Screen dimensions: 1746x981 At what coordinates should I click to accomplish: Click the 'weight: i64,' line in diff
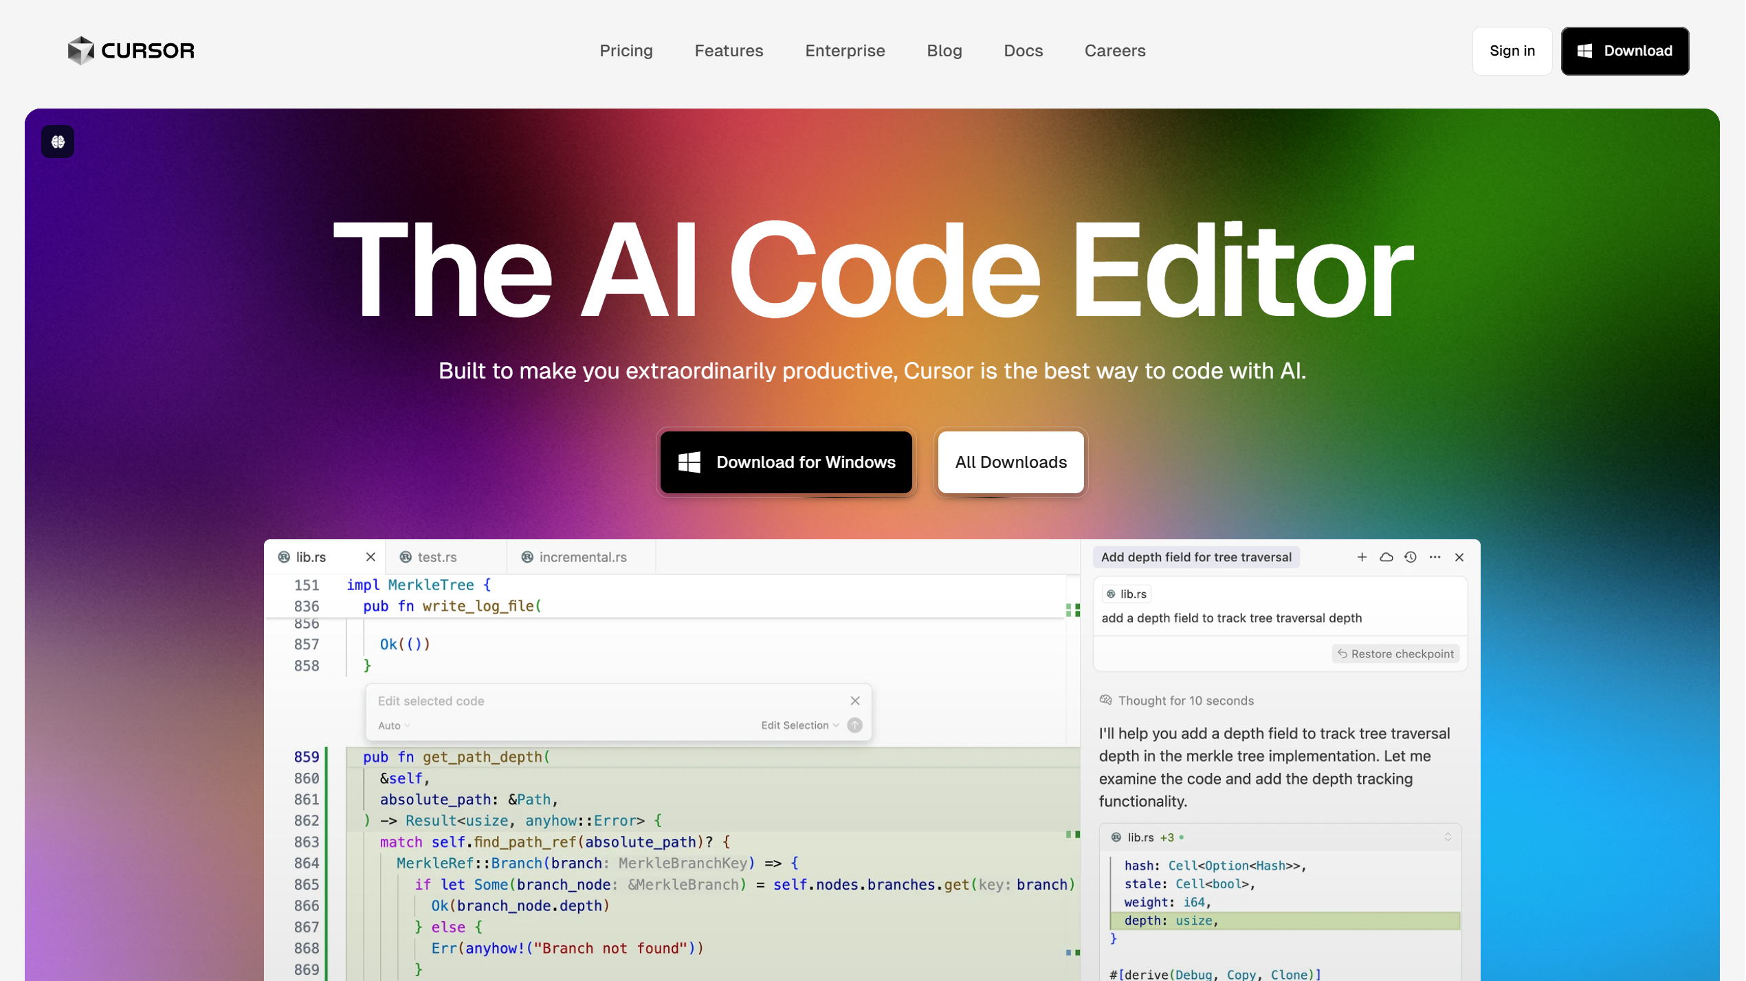(1167, 903)
